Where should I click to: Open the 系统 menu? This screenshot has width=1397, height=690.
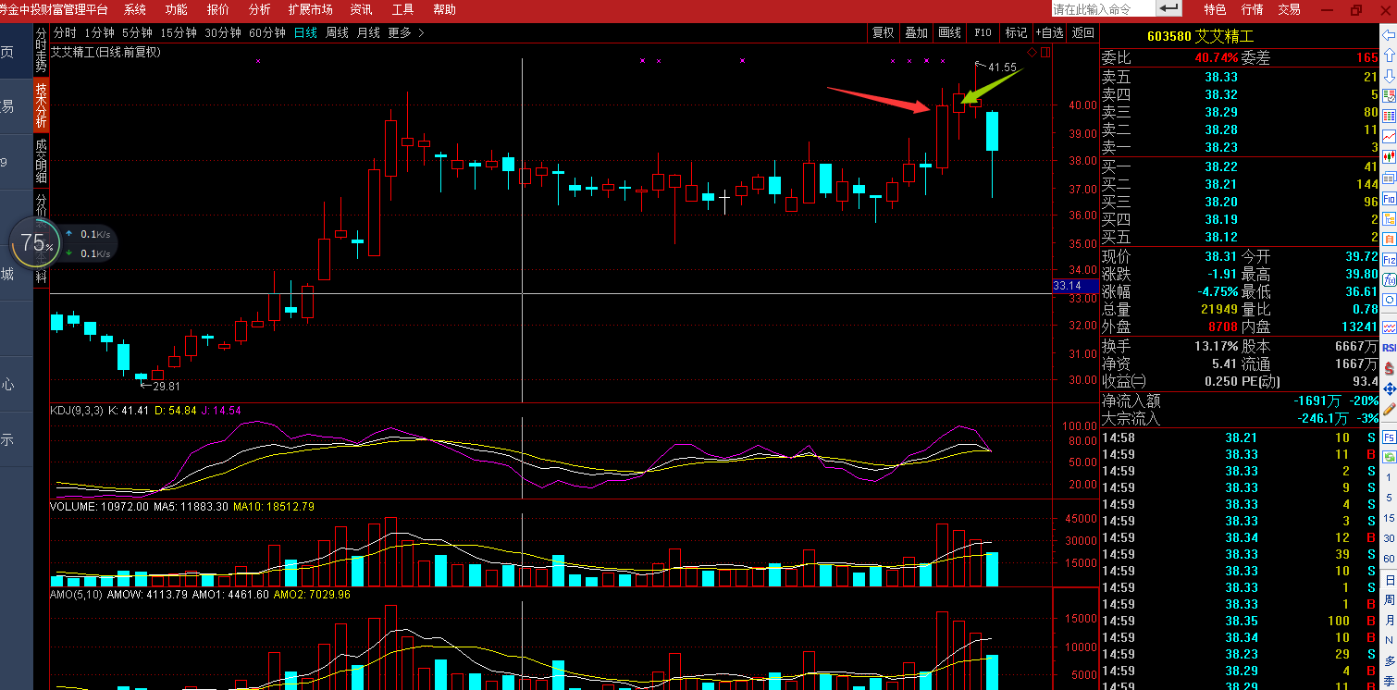pos(135,9)
